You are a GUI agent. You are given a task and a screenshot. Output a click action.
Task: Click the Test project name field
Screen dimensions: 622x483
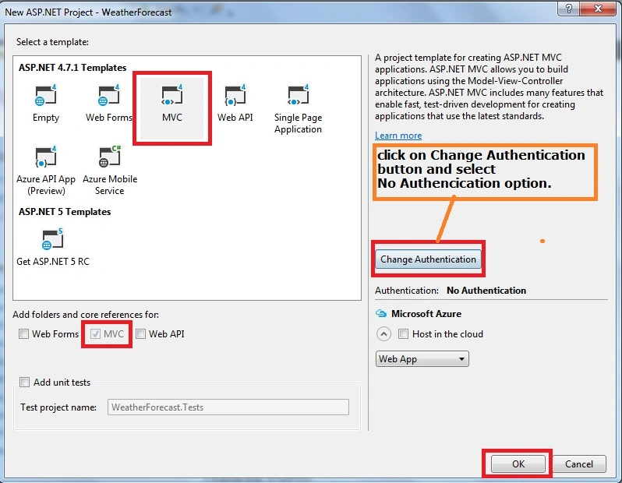pos(228,407)
